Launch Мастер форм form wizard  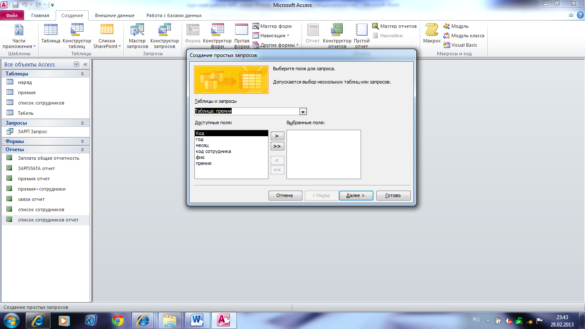pos(272,26)
